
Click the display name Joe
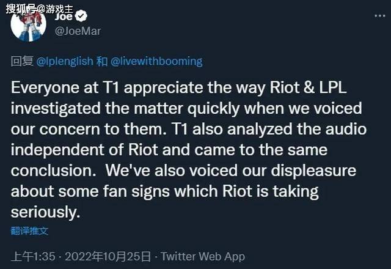click(x=64, y=17)
